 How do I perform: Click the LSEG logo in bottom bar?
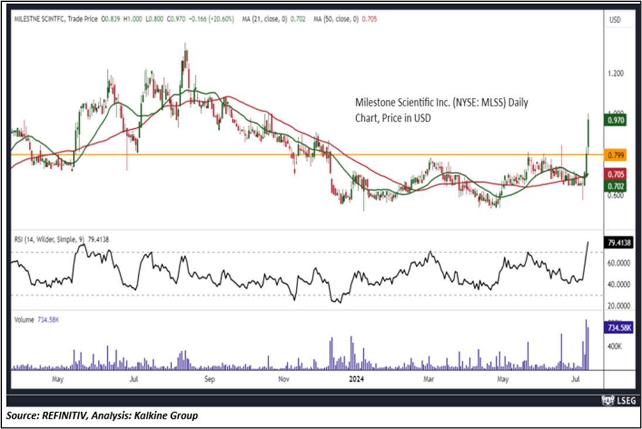[x=618, y=400]
